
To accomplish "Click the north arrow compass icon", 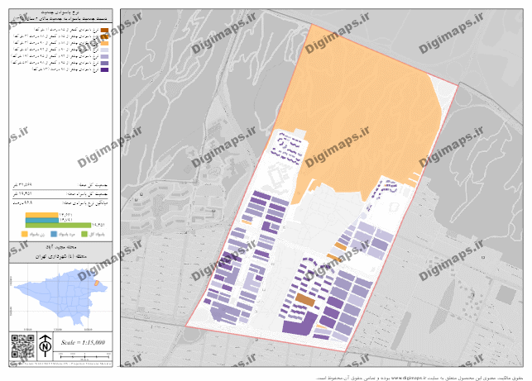I will click(45, 345).
